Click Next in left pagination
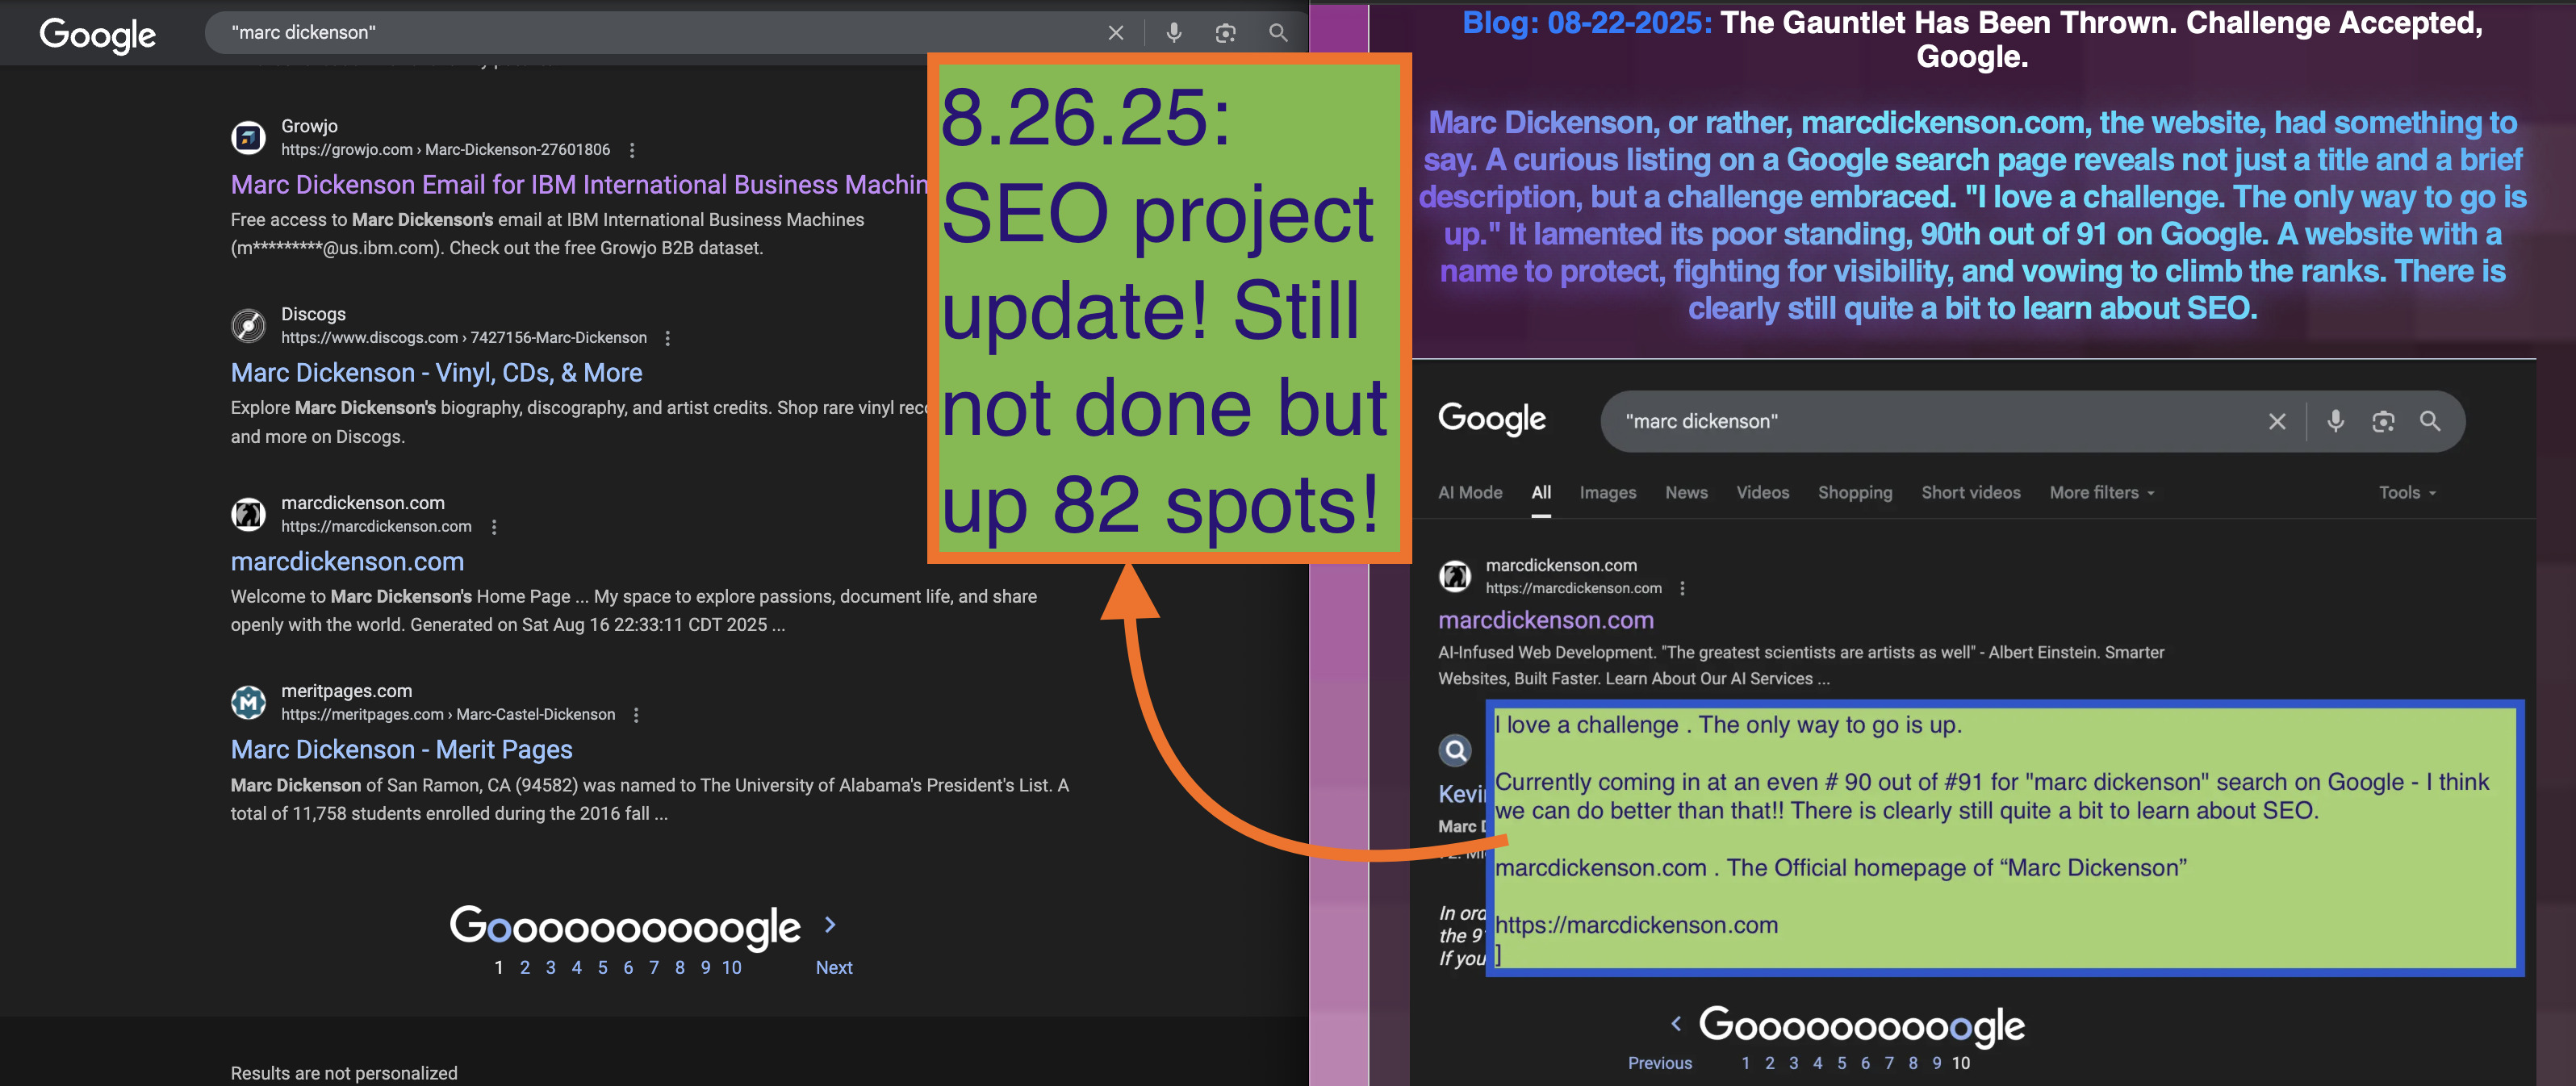Screen dimensions: 2576x1086 tap(834, 968)
